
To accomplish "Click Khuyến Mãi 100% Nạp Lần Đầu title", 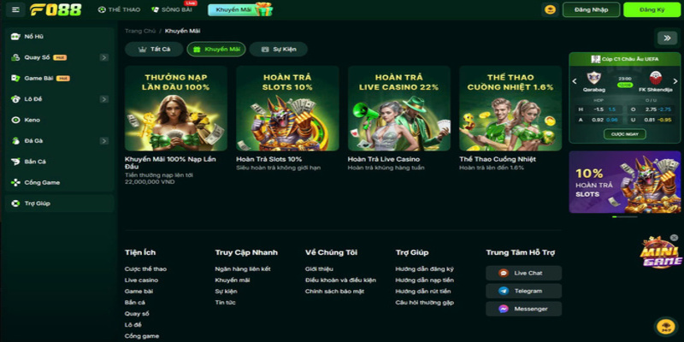I will point(170,162).
